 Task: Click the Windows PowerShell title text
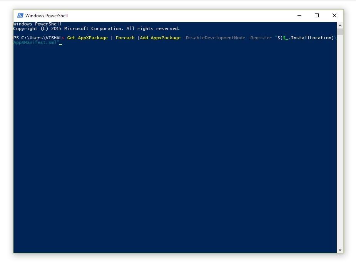click(x=47, y=16)
